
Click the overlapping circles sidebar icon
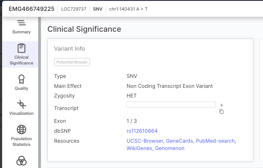pos(21,160)
